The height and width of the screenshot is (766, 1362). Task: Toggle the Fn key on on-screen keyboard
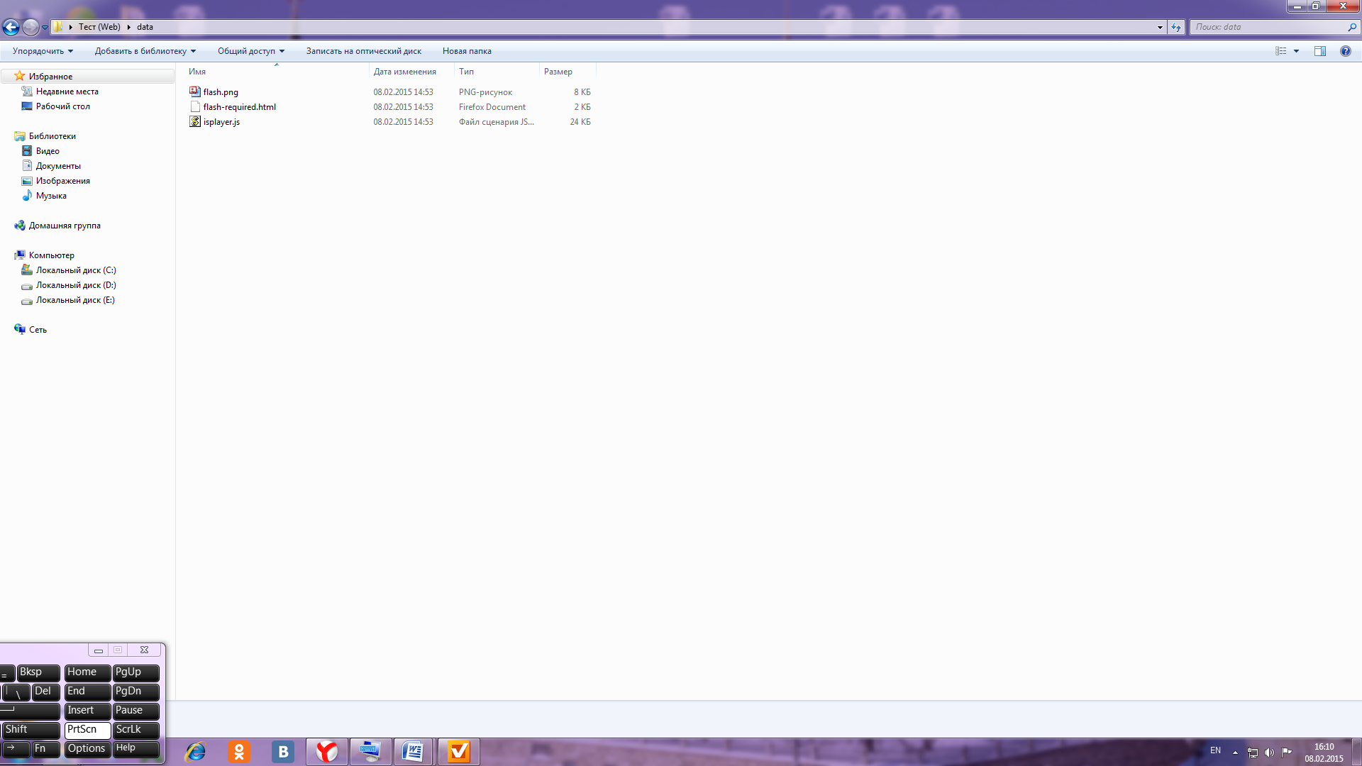click(46, 749)
